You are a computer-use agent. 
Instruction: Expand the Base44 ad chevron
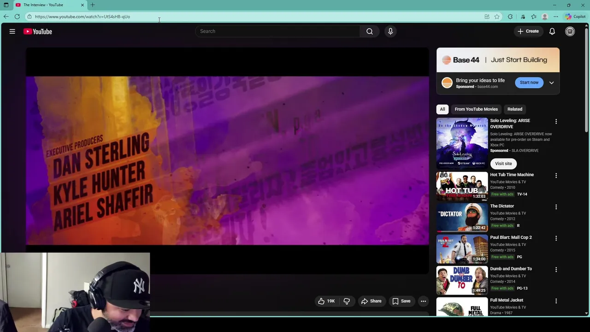[551, 83]
